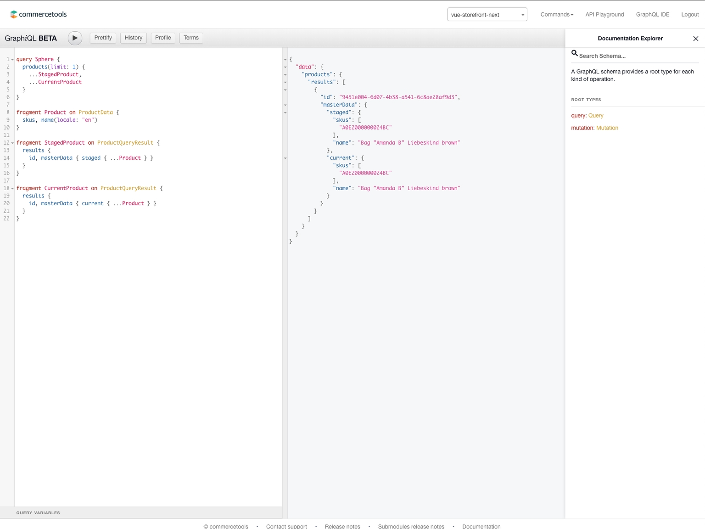Collapse the "current" object in response
Viewport: 705px width, 529px height.
point(285,158)
